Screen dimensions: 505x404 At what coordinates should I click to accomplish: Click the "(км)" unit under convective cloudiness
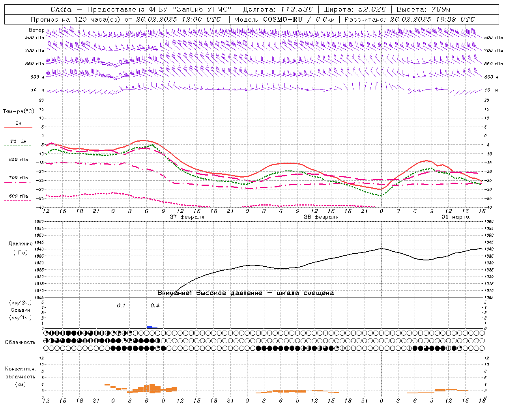[x=20, y=384]
